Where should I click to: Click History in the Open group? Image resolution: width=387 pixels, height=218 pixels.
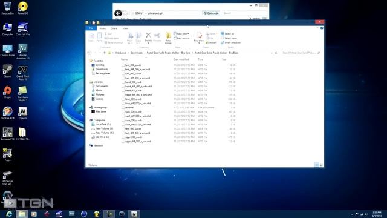[211, 42]
